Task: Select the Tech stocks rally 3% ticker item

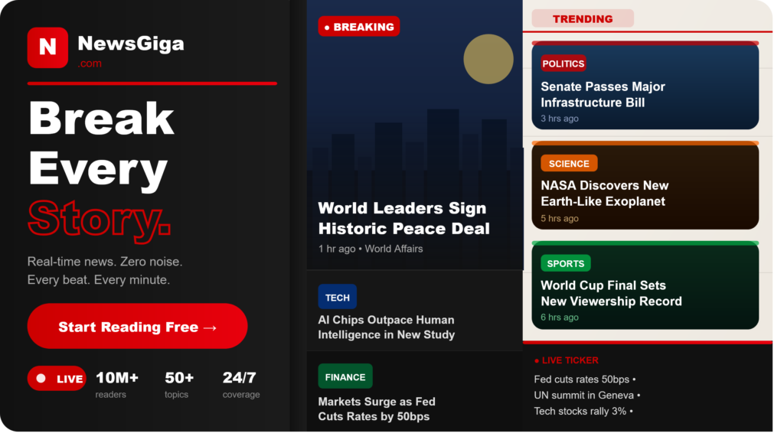Action: tap(583, 412)
